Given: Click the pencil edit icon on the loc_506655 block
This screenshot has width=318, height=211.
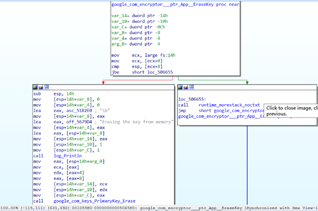Looking at the screenshot, I should 186,87.
